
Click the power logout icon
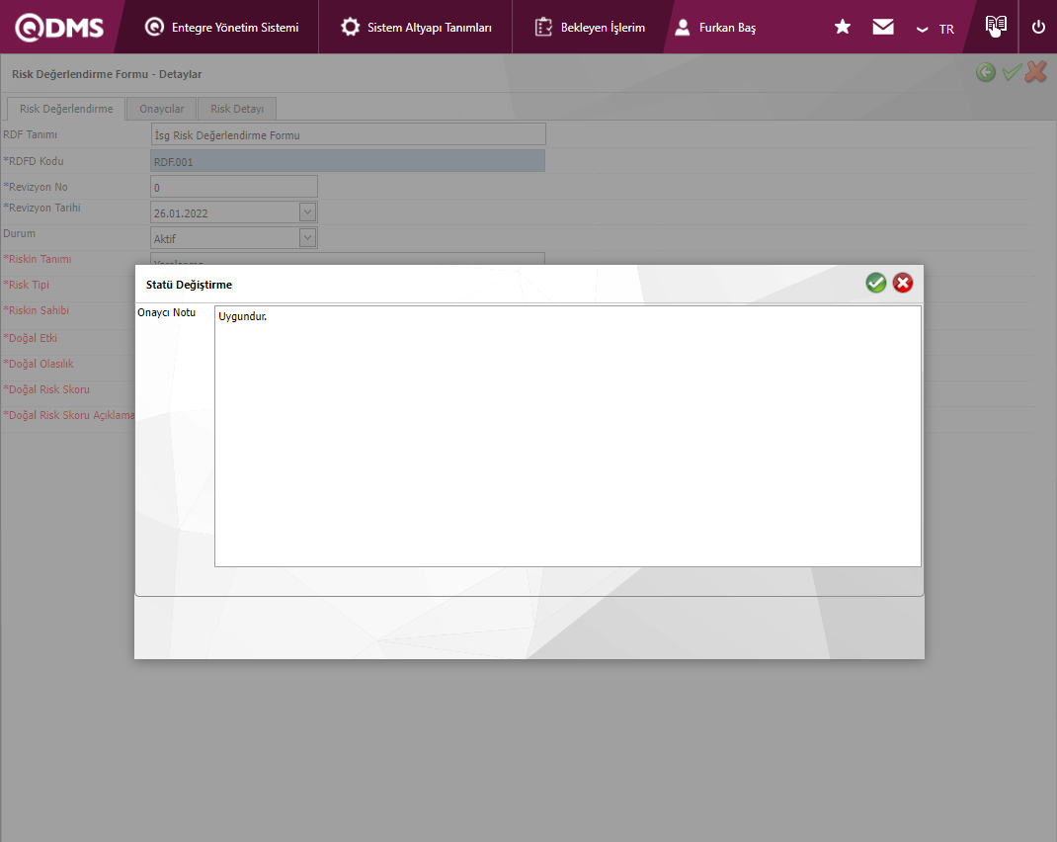(x=1038, y=27)
